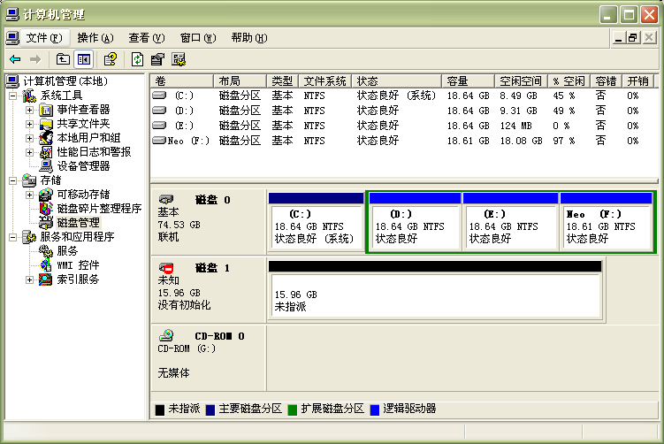Sort by the 空闲空间 column header
The image size is (664, 444).
521,80
